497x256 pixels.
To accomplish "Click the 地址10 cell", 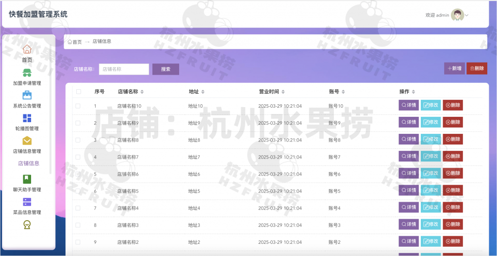I will 195,106.
